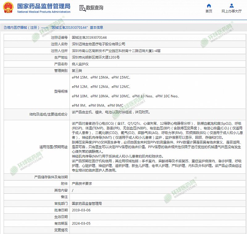Click the approval date 2019-03-06
Viewport: 247px width, 234px height.
(x=81, y=210)
